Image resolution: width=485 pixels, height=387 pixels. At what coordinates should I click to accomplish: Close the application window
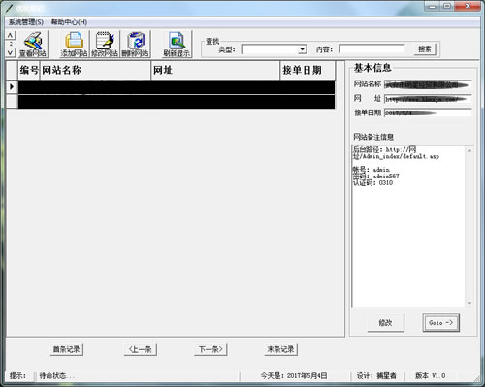tap(468, 6)
